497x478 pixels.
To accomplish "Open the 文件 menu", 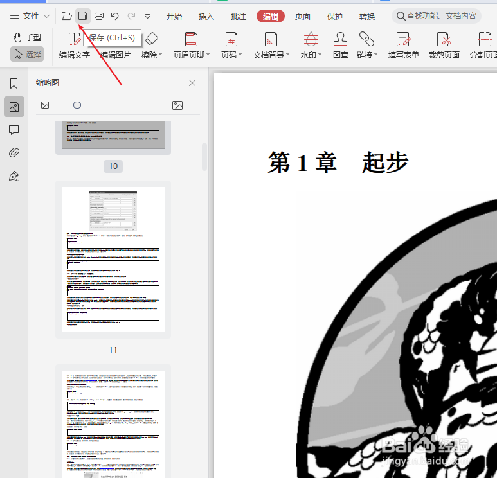I will coord(24,16).
